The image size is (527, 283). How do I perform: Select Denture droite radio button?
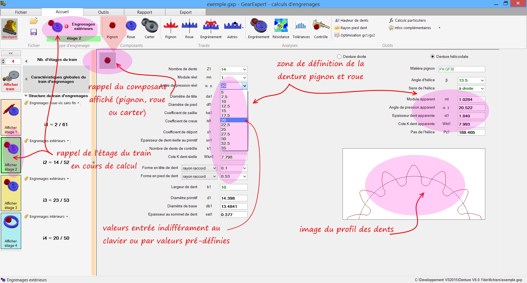click(339, 56)
